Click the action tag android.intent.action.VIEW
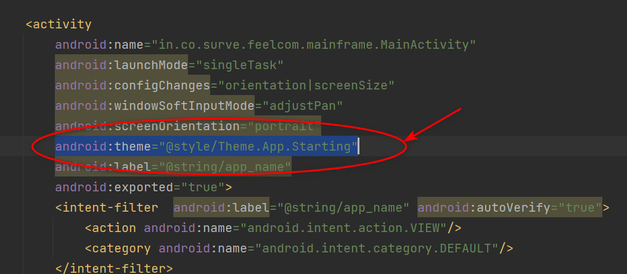The height and width of the screenshot is (274, 627). (x=273, y=228)
